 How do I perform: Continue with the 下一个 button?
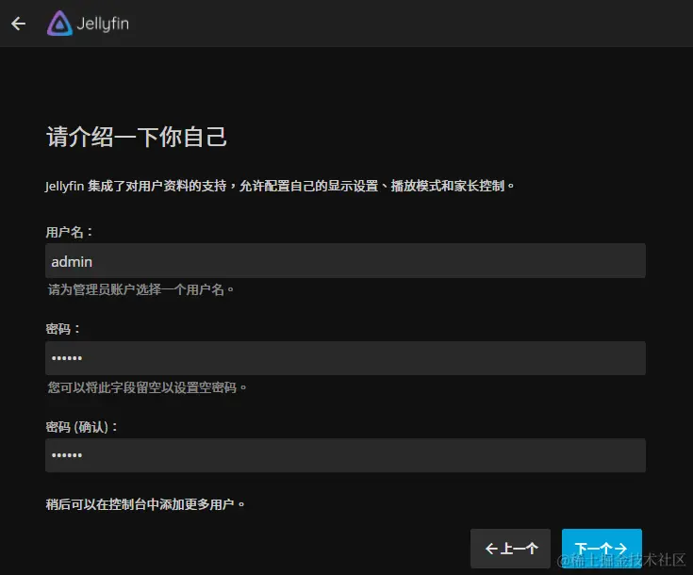coord(602,549)
